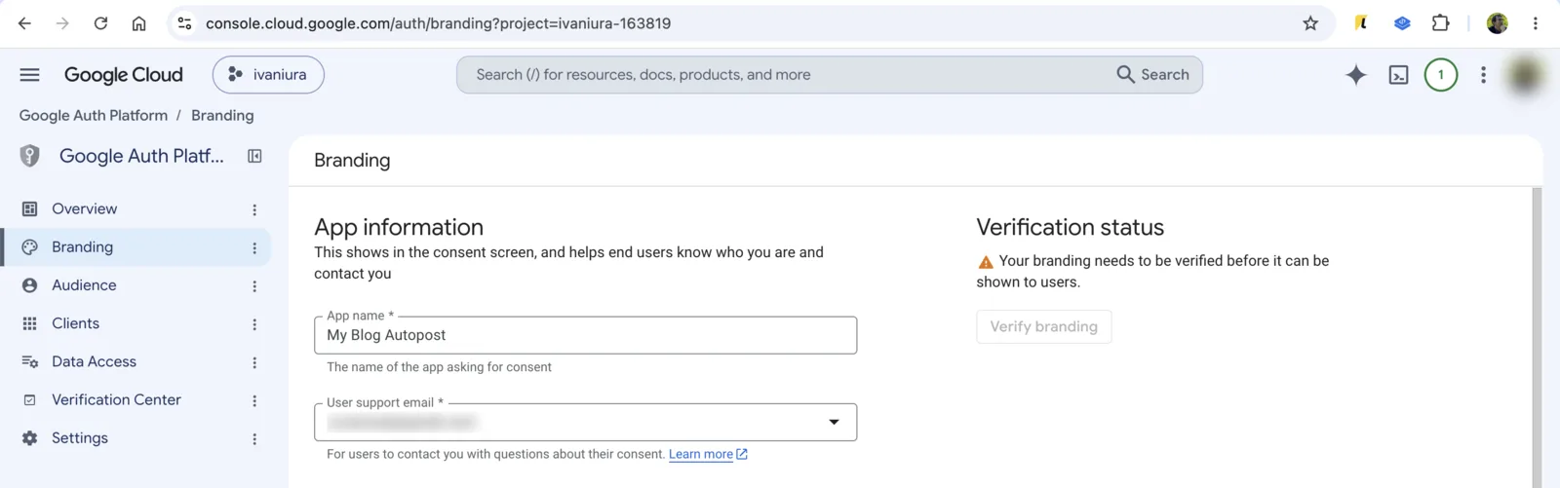Open the Extensions puzzle icon
Image resolution: width=1560 pixels, height=488 pixels.
[x=1440, y=23]
